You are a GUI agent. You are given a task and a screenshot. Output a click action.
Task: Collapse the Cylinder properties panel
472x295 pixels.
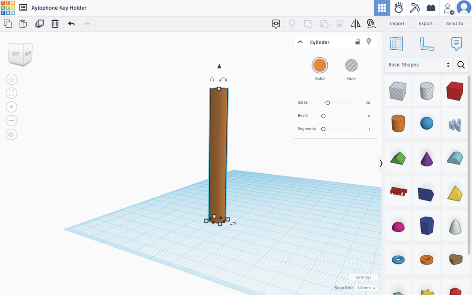coord(300,42)
